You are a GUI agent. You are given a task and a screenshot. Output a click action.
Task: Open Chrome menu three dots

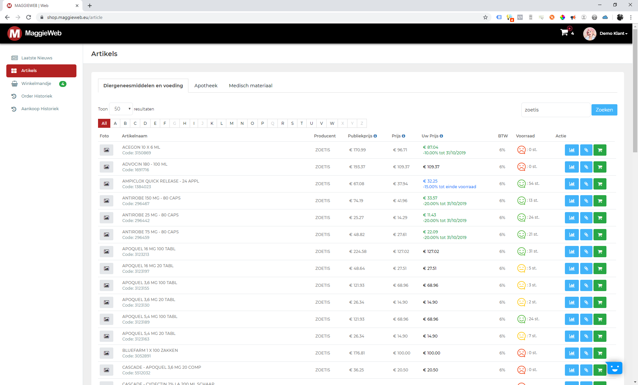point(631,17)
